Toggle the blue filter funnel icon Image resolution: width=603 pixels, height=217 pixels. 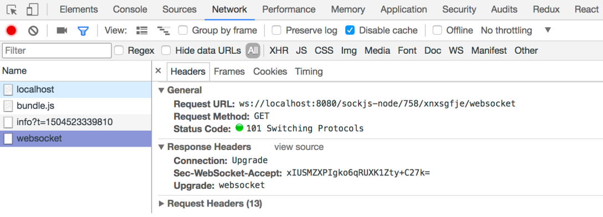[83, 31]
